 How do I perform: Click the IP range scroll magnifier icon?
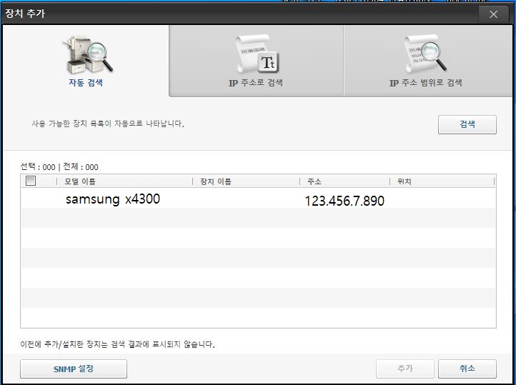coord(425,54)
